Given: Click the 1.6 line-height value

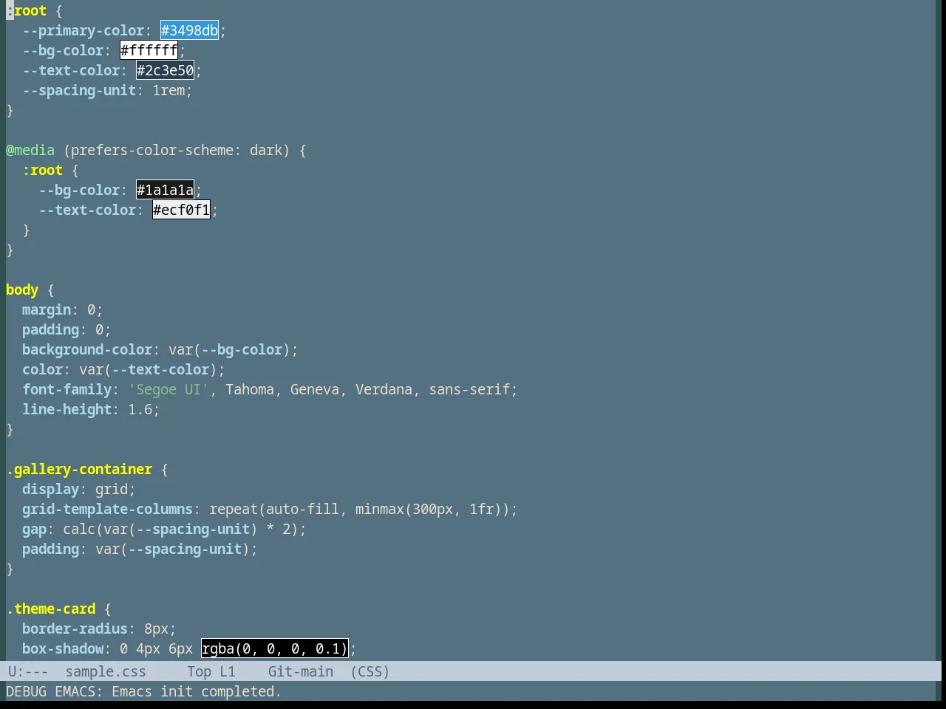Looking at the screenshot, I should pos(140,409).
